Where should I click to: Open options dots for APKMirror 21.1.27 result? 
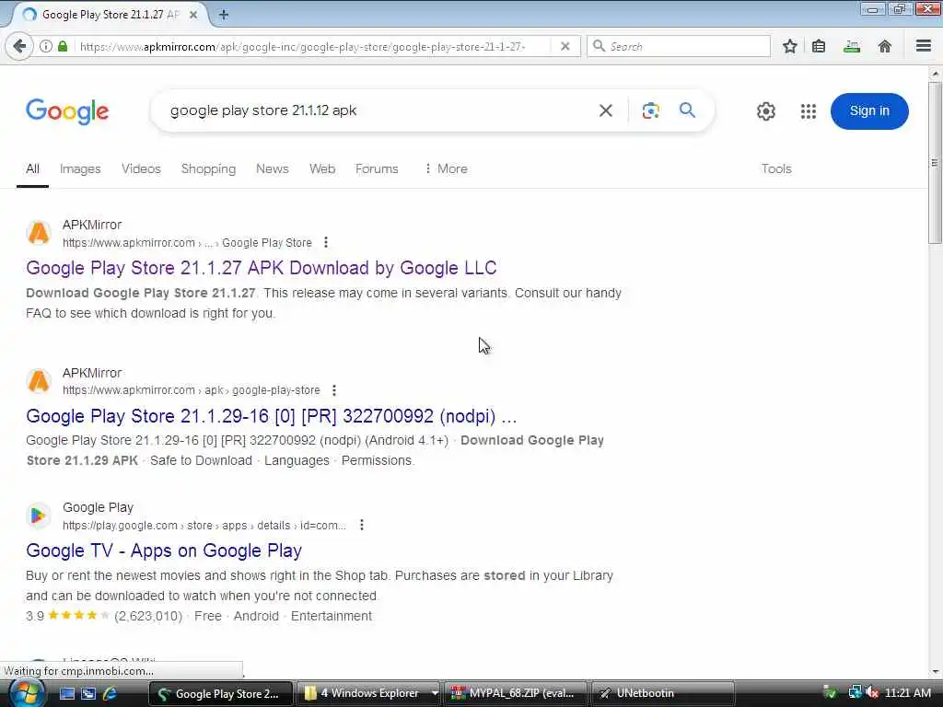326,242
